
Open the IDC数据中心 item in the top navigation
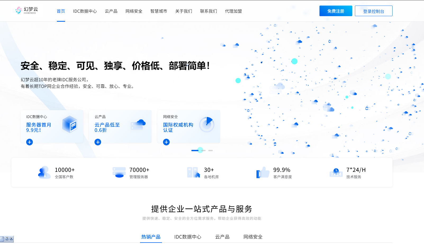[85, 11]
